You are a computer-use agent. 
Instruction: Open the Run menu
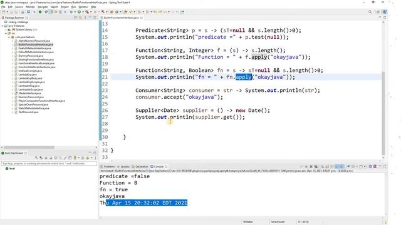point(73,7)
